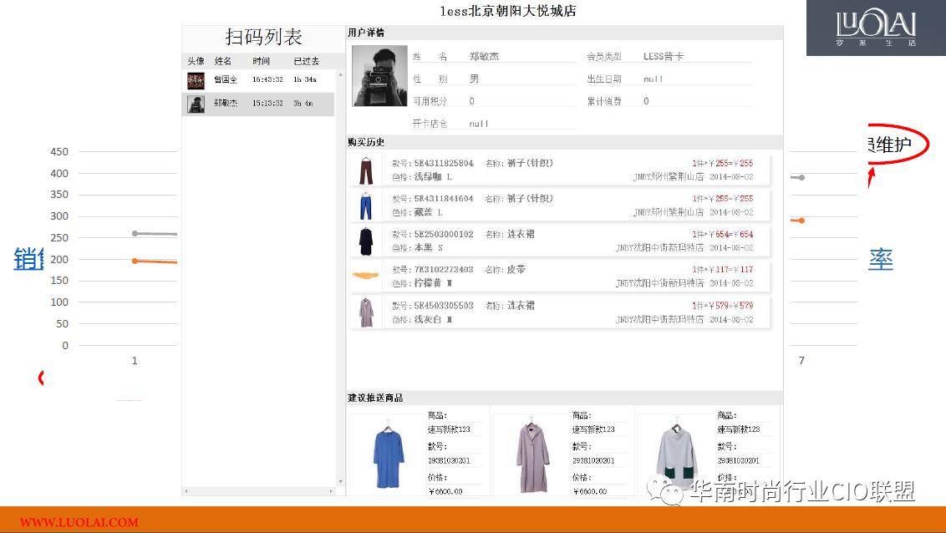Select item number 5E2503000102
The width and height of the screenshot is (946, 533).
[x=444, y=235]
